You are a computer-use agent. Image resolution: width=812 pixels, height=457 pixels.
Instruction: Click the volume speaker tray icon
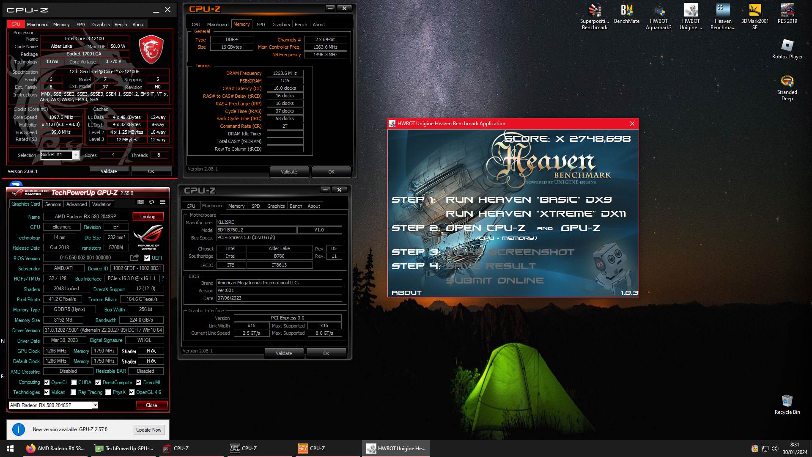[x=775, y=449]
